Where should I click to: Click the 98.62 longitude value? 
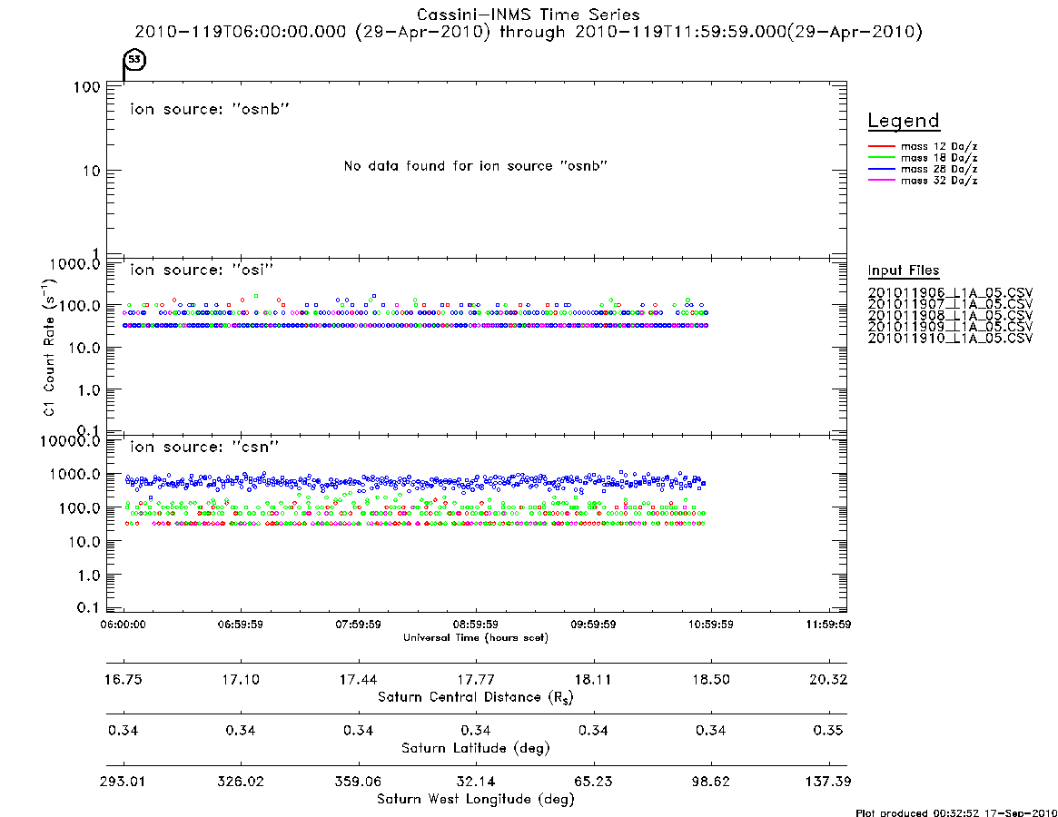click(x=710, y=782)
